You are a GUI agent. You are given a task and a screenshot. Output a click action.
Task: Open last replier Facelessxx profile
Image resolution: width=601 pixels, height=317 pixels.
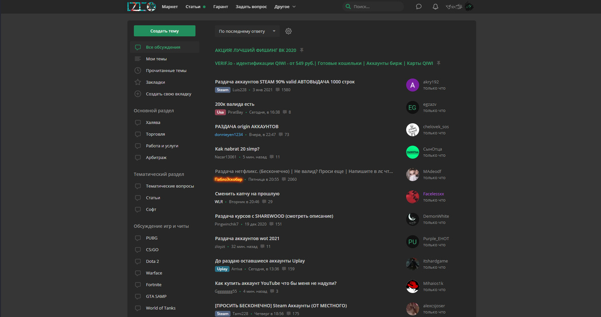434,194
